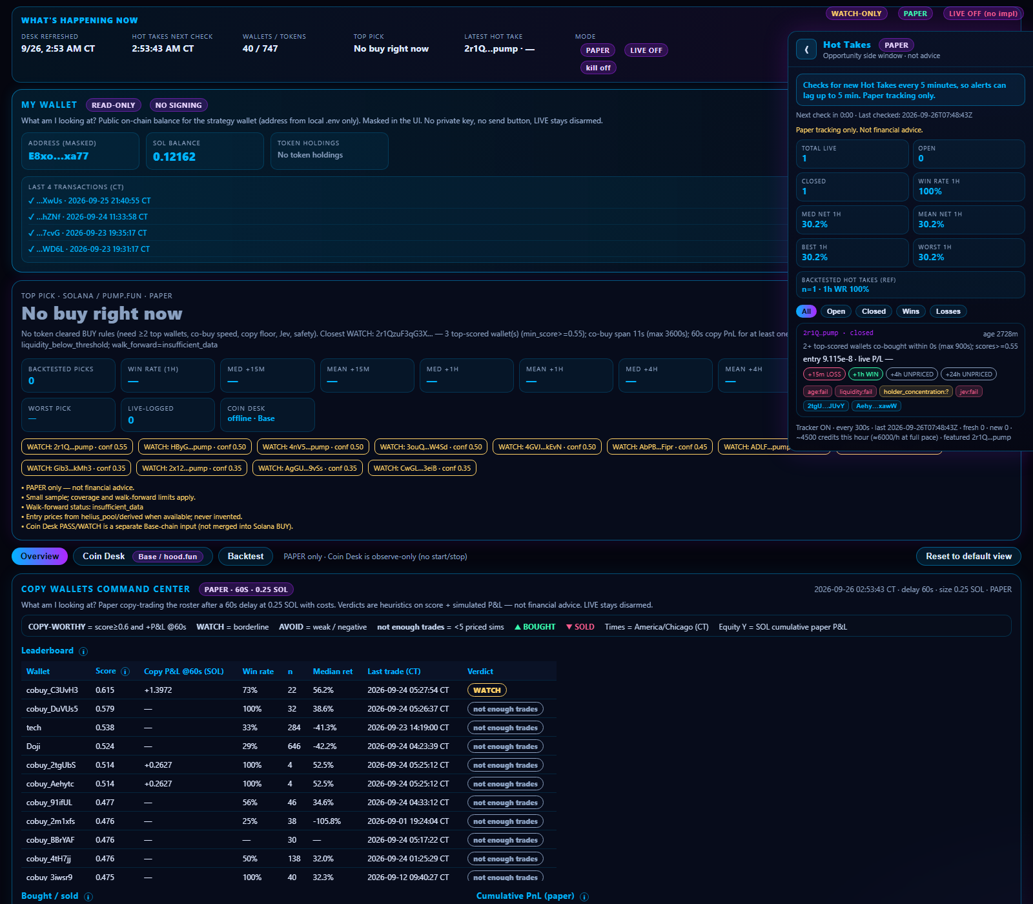Click the 2tgU...JUvY wallet chip
The height and width of the screenshot is (904, 1033).
826,406
